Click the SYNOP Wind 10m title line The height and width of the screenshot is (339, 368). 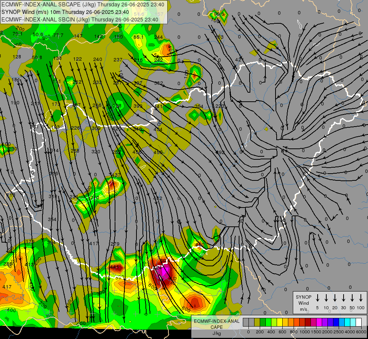(x=65, y=12)
